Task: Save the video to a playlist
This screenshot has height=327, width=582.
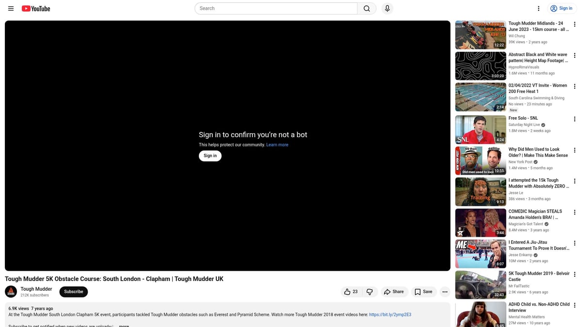Action: (x=423, y=292)
